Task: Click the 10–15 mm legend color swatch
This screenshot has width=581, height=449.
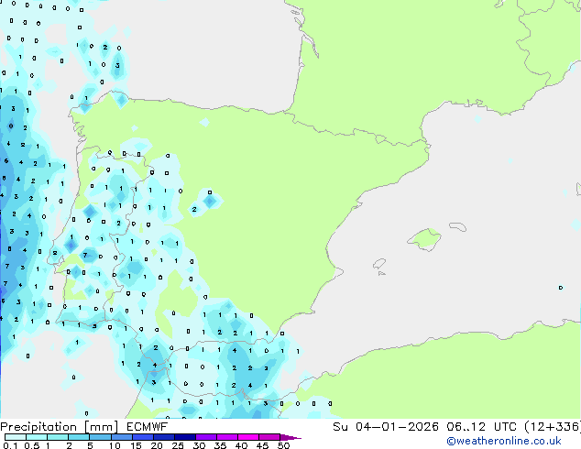Action: [121, 437]
